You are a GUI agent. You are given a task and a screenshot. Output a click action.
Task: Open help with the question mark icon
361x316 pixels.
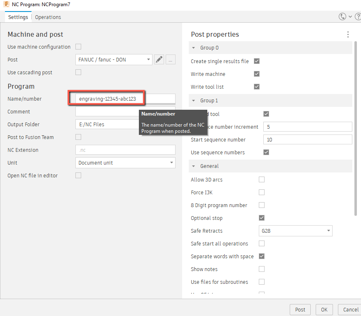pos(358,17)
